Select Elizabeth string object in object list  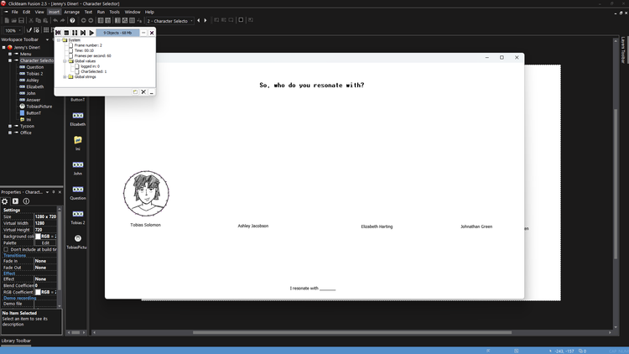pyautogui.click(x=77, y=119)
